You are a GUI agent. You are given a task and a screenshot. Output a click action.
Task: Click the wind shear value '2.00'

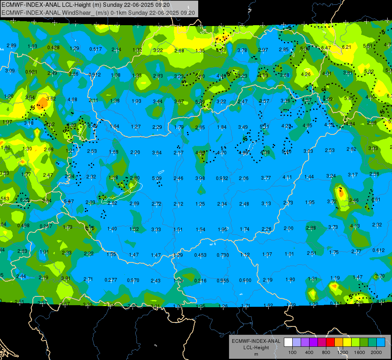[289, 228]
